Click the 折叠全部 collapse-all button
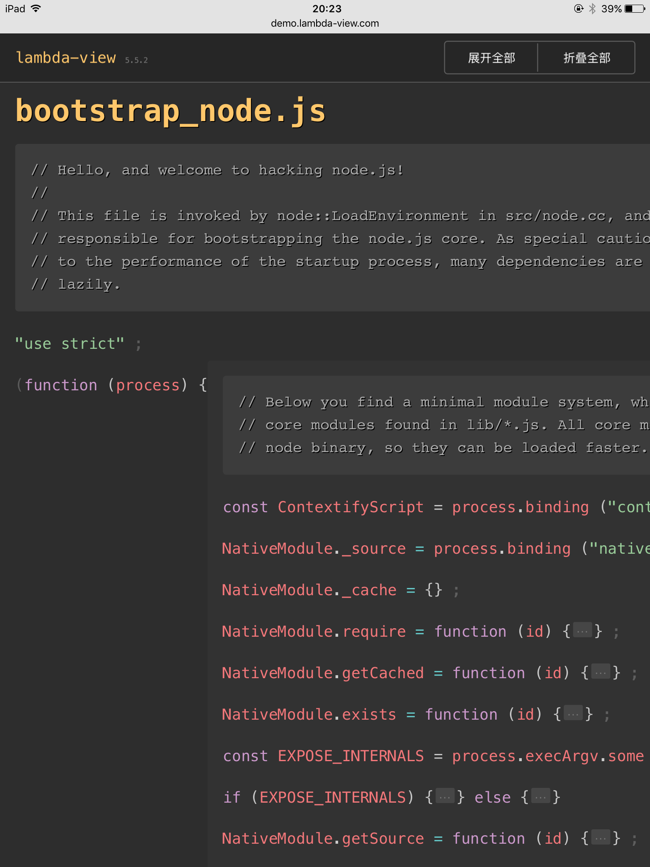The width and height of the screenshot is (650, 867). tap(587, 58)
